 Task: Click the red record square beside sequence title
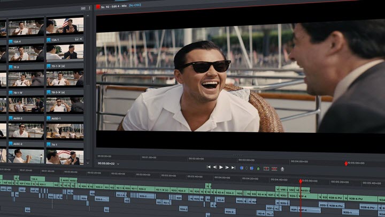pos(98,7)
